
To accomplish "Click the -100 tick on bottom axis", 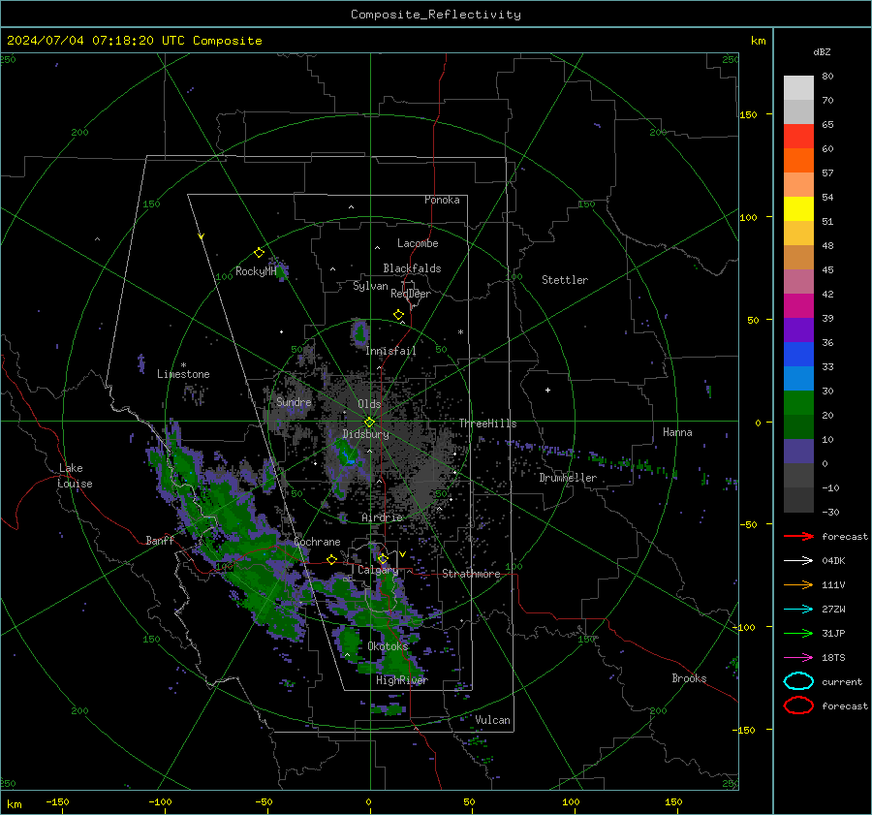I will click(x=160, y=802).
